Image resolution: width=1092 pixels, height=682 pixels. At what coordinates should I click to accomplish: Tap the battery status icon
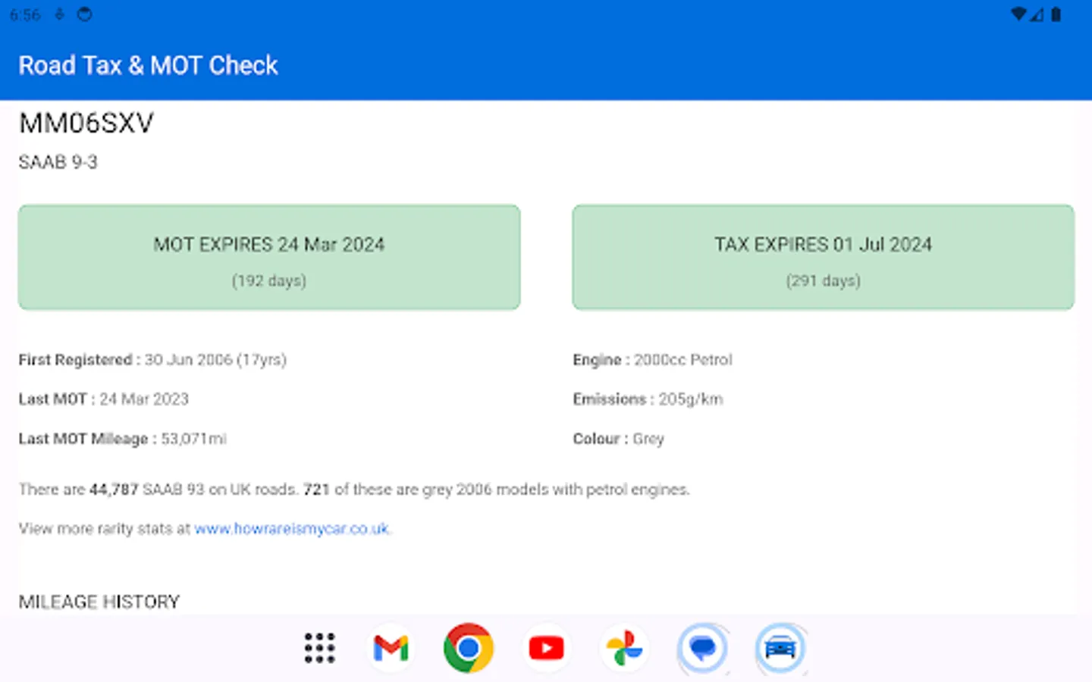(1056, 14)
